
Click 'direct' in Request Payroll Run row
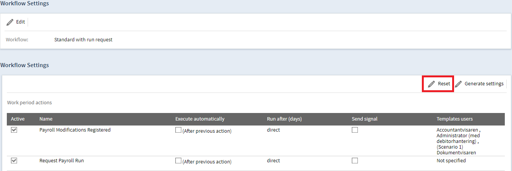(x=273, y=161)
